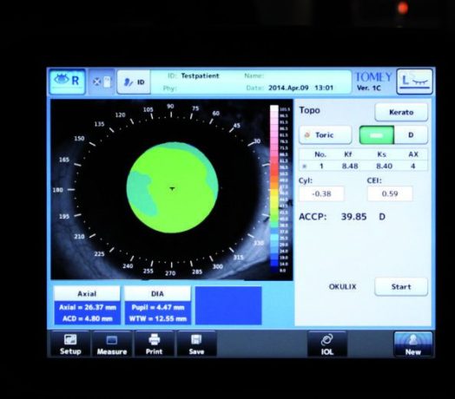Viewport: 455px width, 399px height.
Task: Click the Kf value 8.48
Action: pyautogui.click(x=350, y=167)
